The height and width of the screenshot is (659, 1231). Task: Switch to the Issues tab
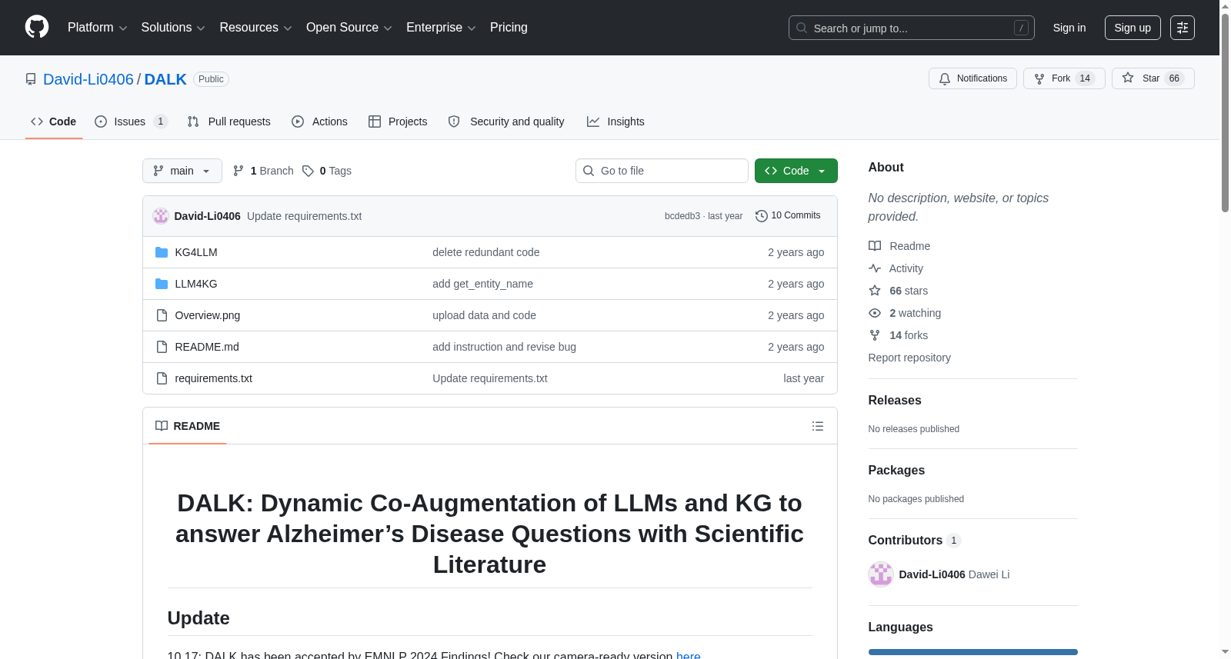131,121
